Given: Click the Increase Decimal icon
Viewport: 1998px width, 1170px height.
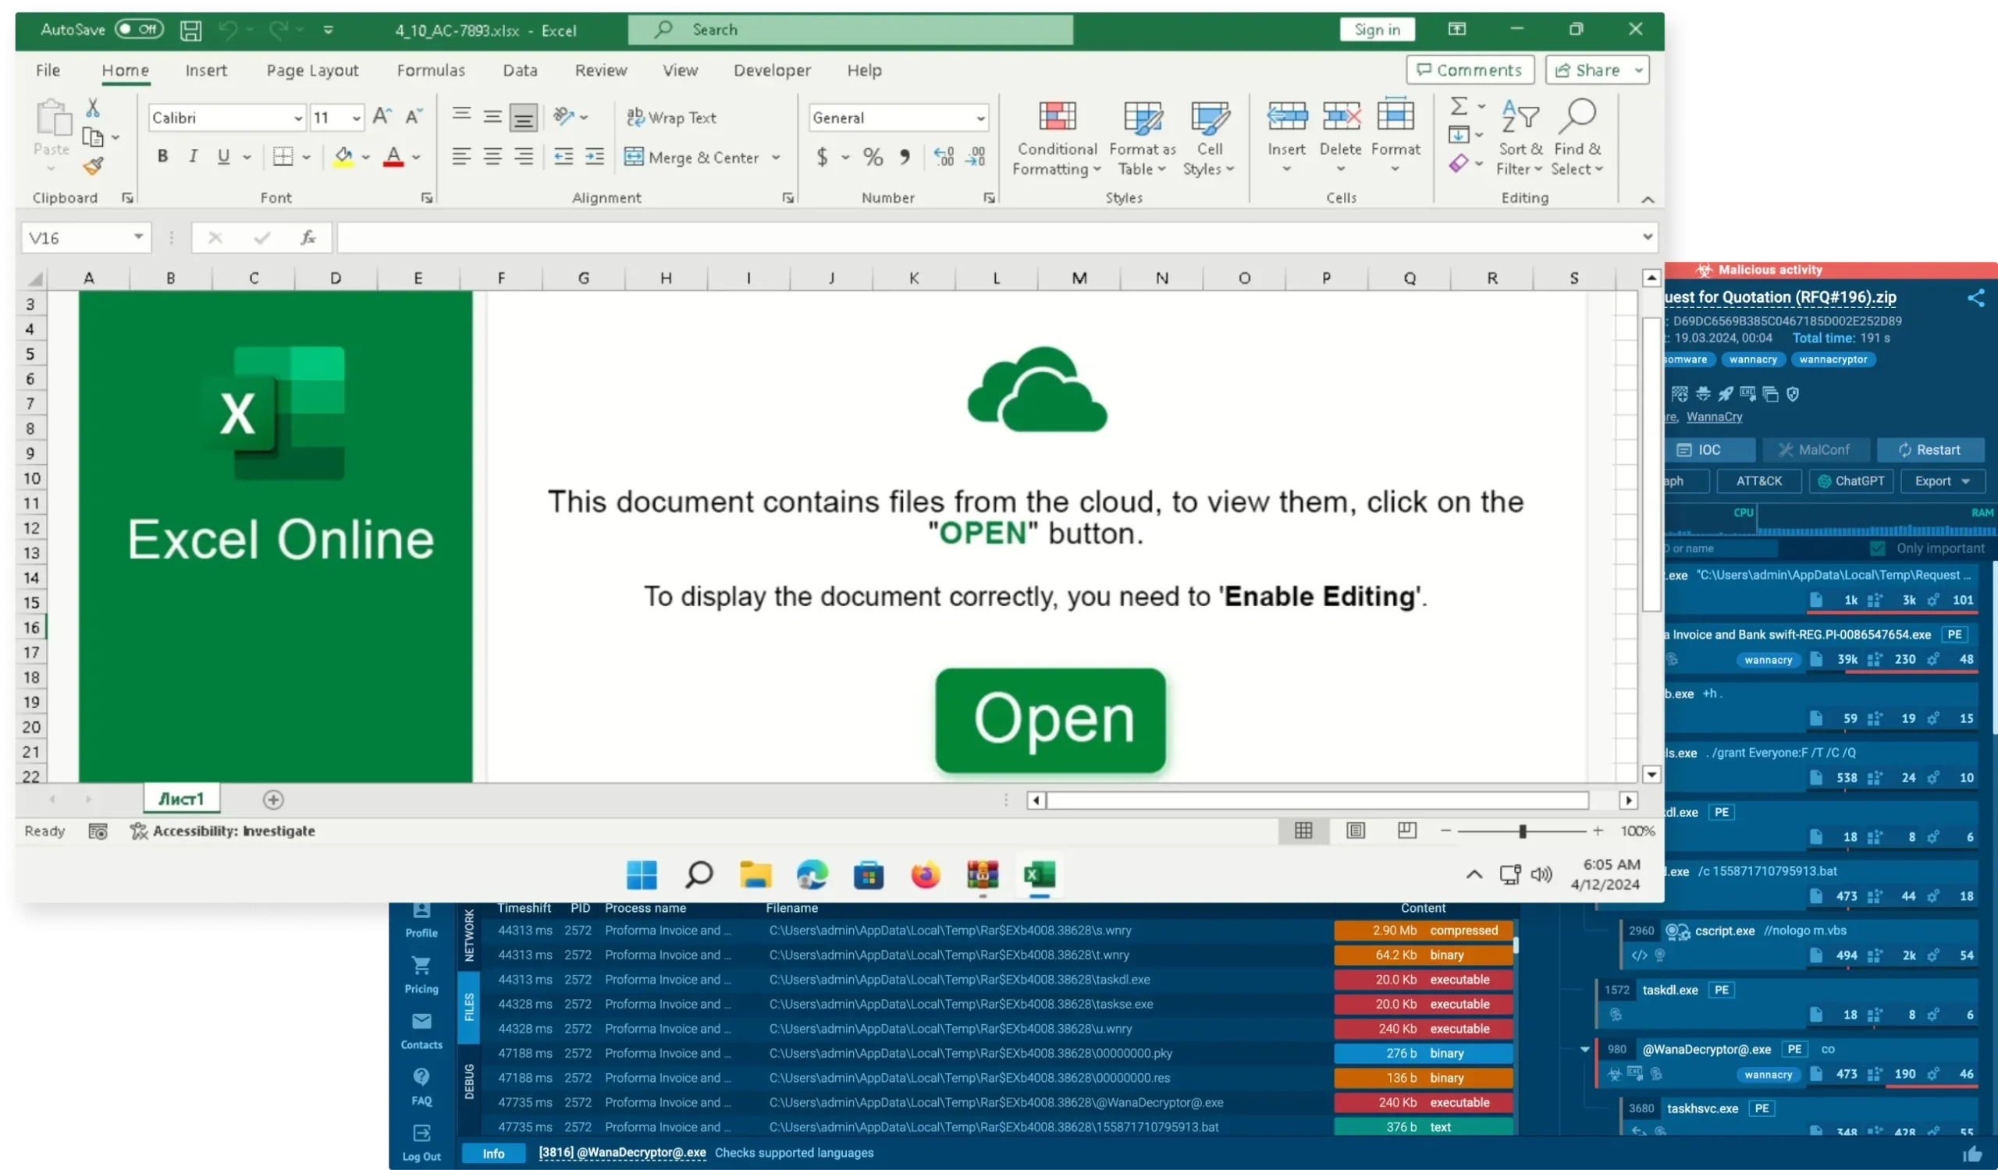Looking at the screenshot, I should click(943, 157).
